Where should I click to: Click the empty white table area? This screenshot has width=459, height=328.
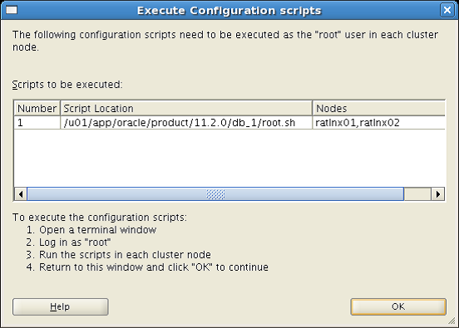click(x=229, y=158)
